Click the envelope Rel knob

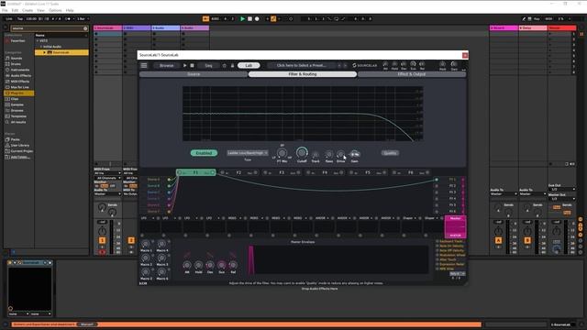tap(233, 265)
